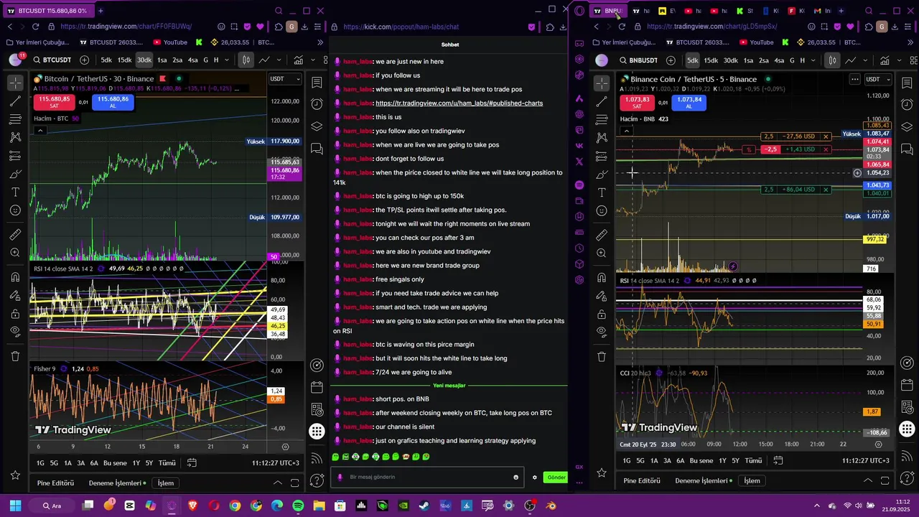Toggle the lock-all-drawings icon on BNB chart
Screen dimensions: 919x517
pos(602,313)
